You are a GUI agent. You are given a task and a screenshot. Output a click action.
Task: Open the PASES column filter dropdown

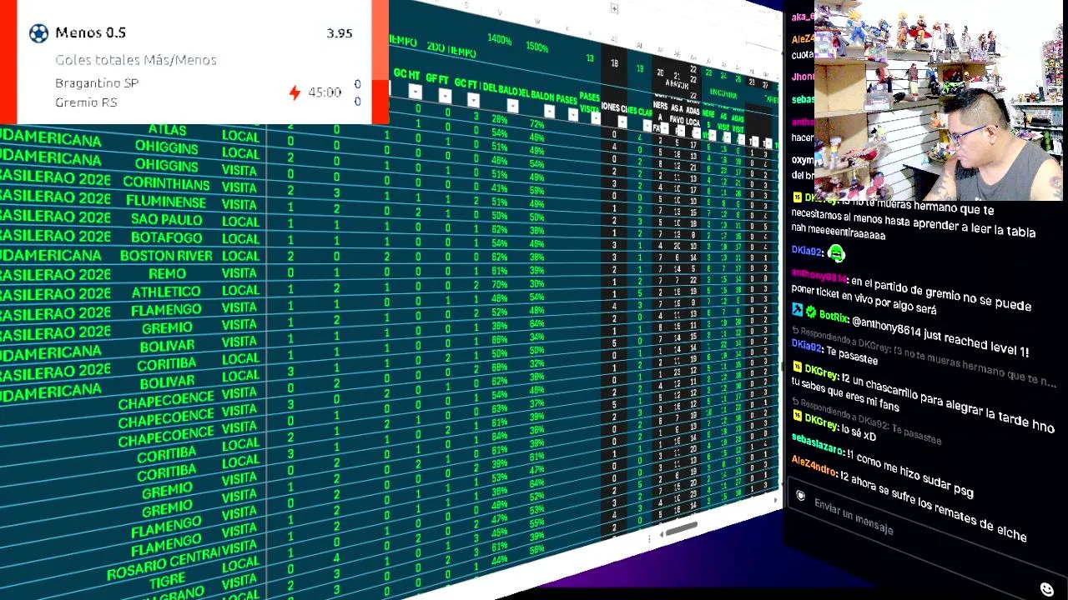pos(572,114)
